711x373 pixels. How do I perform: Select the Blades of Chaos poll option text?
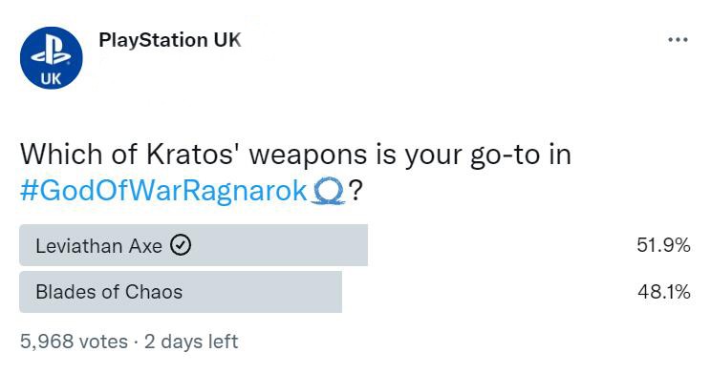[x=109, y=292]
